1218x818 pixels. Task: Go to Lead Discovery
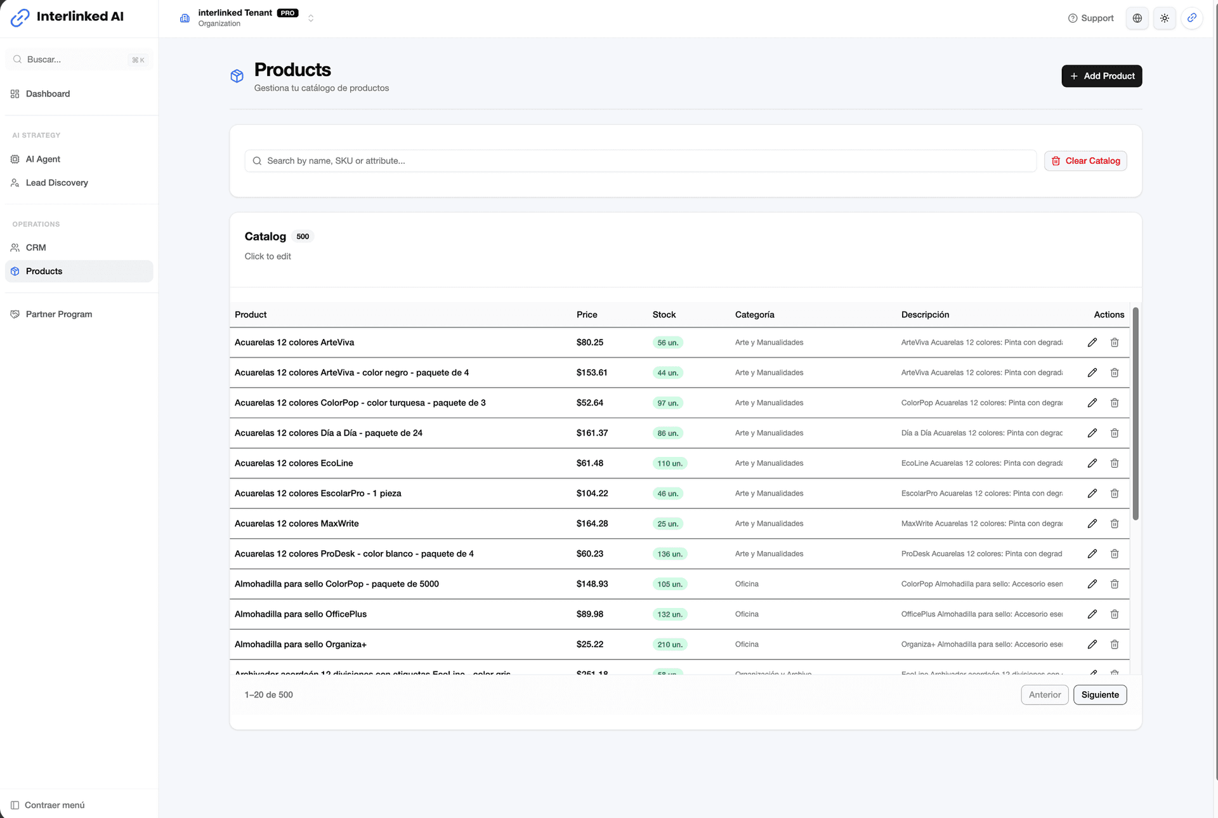[79, 183]
